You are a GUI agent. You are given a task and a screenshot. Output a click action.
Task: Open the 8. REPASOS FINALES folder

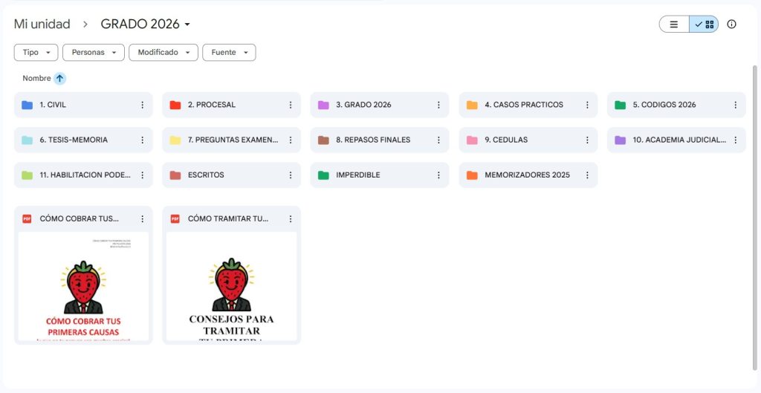pos(380,140)
